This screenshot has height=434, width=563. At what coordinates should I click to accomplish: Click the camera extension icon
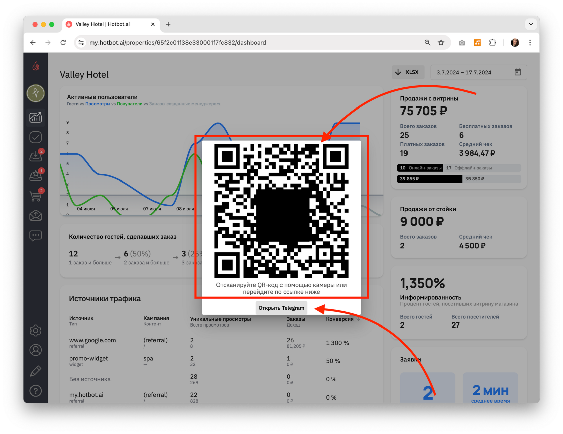pos(462,43)
